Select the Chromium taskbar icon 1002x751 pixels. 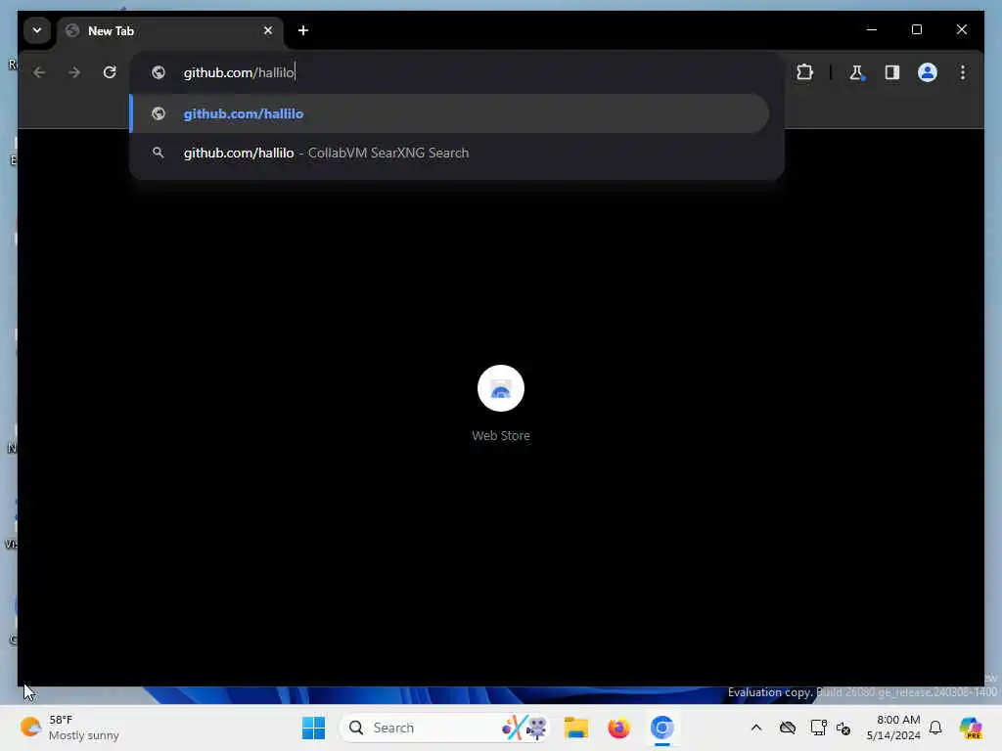point(662,728)
